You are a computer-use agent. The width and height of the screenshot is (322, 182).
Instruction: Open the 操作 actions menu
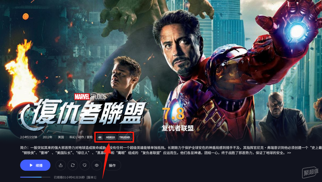[112, 165]
